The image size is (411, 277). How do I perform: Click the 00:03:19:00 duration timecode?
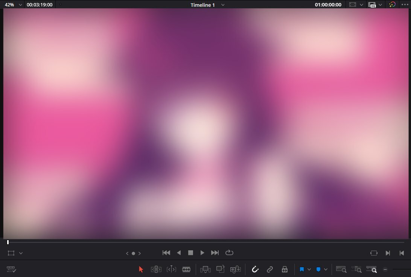(x=40, y=5)
